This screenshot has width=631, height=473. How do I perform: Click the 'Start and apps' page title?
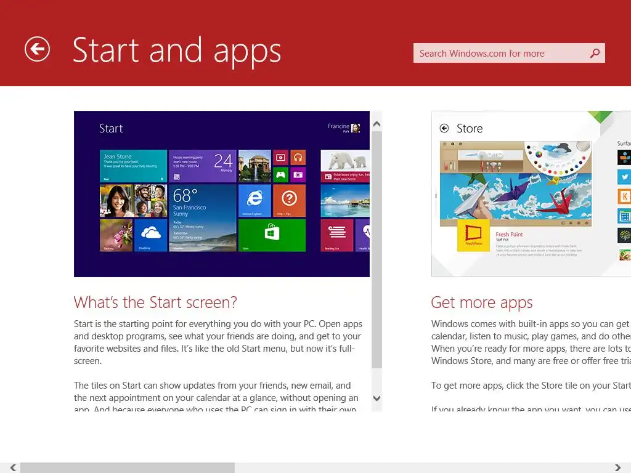[x=177, y=51]
